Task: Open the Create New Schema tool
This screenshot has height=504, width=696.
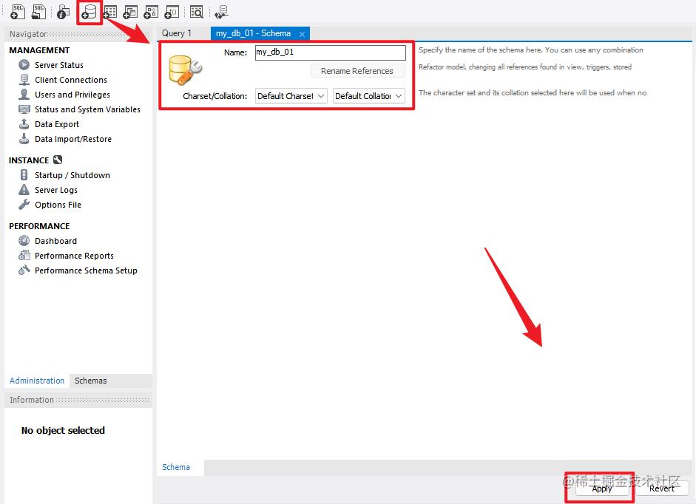Action: pyautogui.click(x=89, y=11)
